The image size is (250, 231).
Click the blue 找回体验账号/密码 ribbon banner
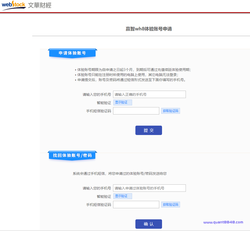[x=72, y=155]
